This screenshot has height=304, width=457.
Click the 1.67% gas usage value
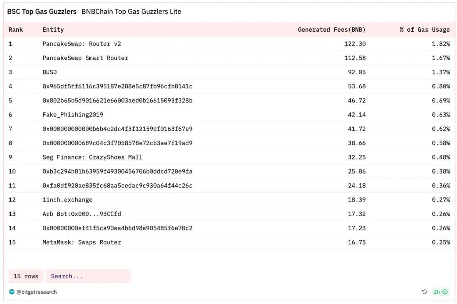pyautogui.click(x=441, y=58)
